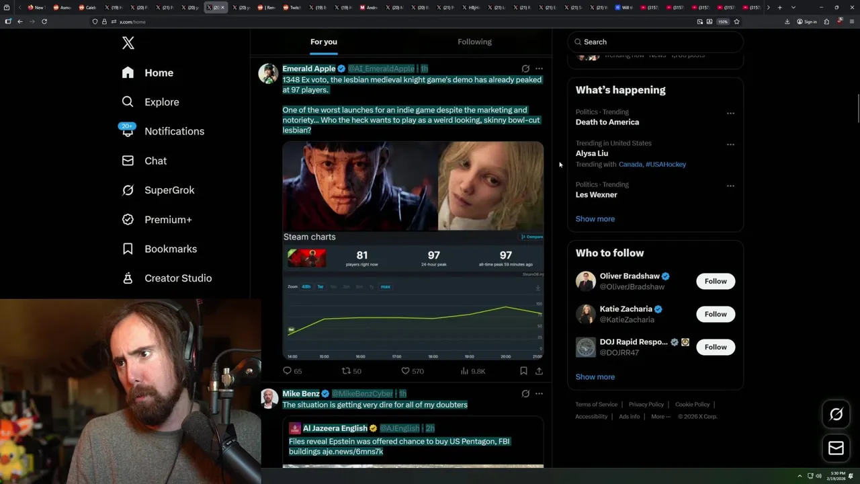860x484 pixels.
Task: Reload the page in browser toolbar
Action: coord(44,22)
